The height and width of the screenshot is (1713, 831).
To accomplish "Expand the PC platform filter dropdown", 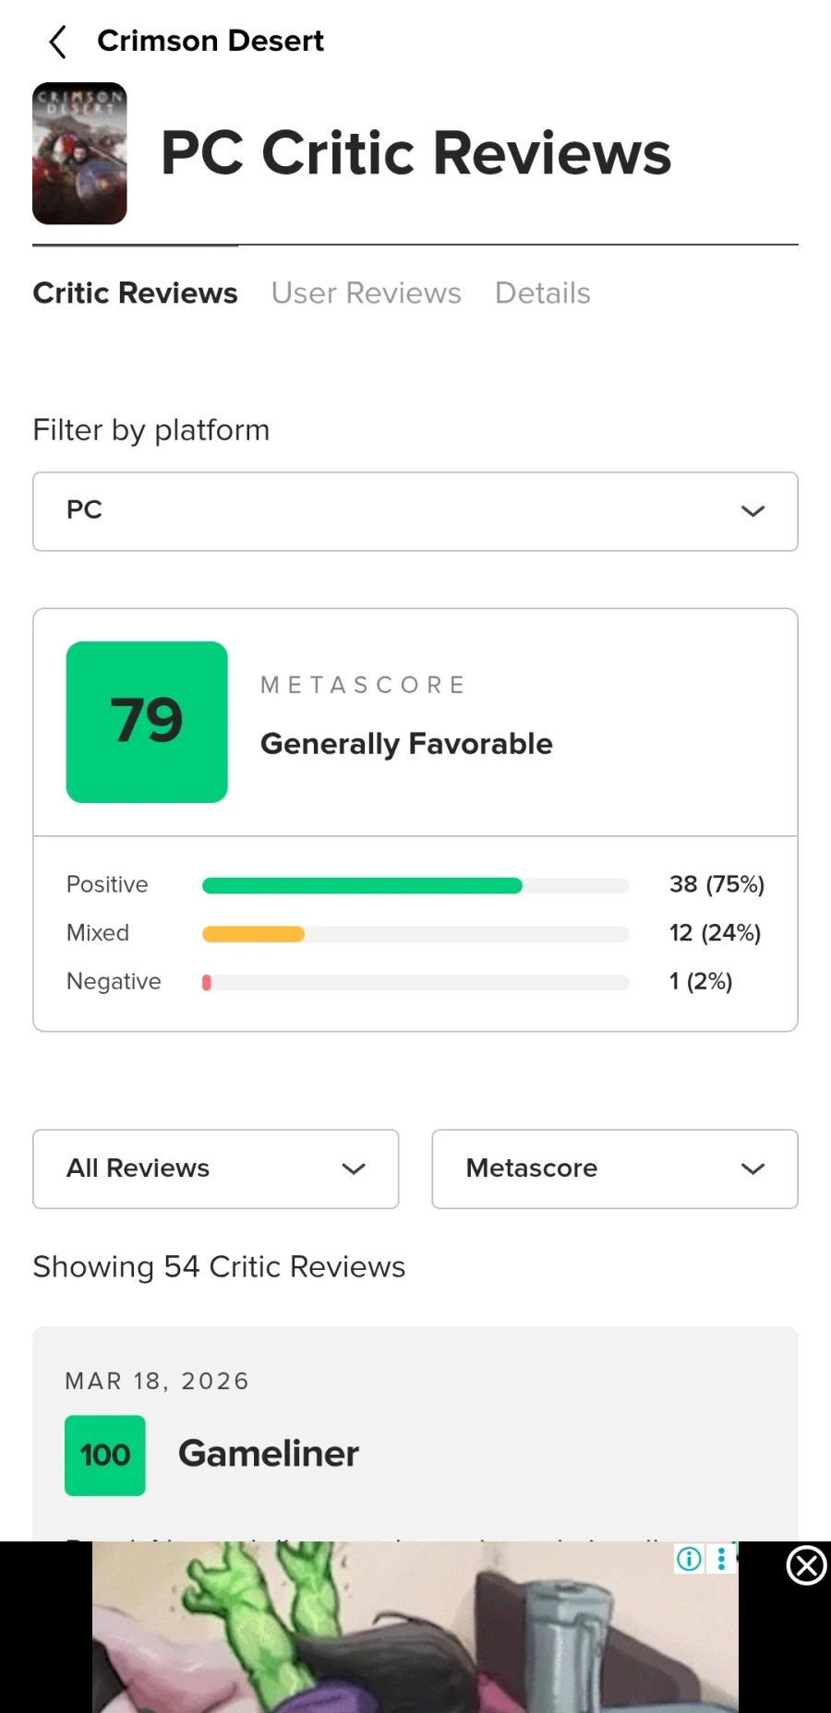I will click(x=415, y=511).
